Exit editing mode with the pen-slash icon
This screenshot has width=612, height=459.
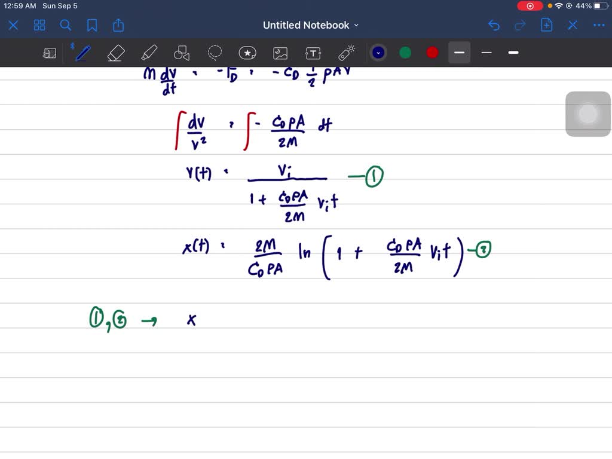pos(573,25)
